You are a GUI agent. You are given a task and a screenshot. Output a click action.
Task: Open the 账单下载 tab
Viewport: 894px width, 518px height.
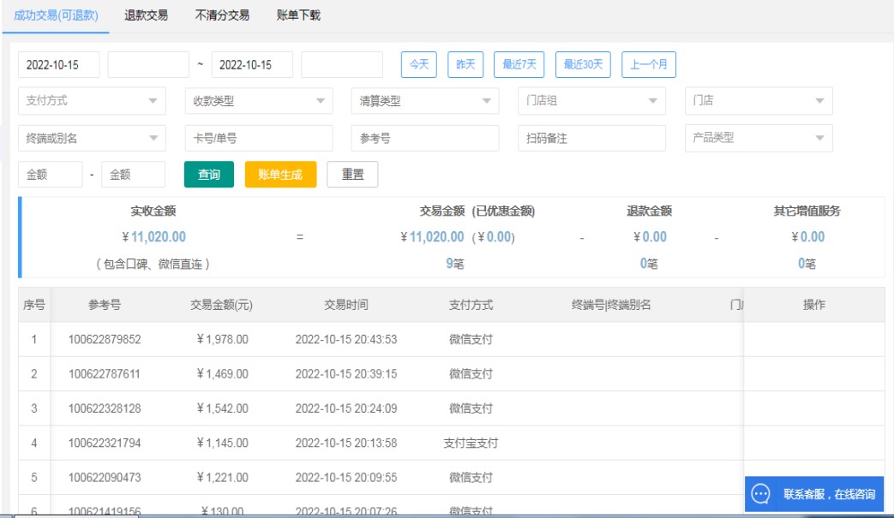click(298, 15)
